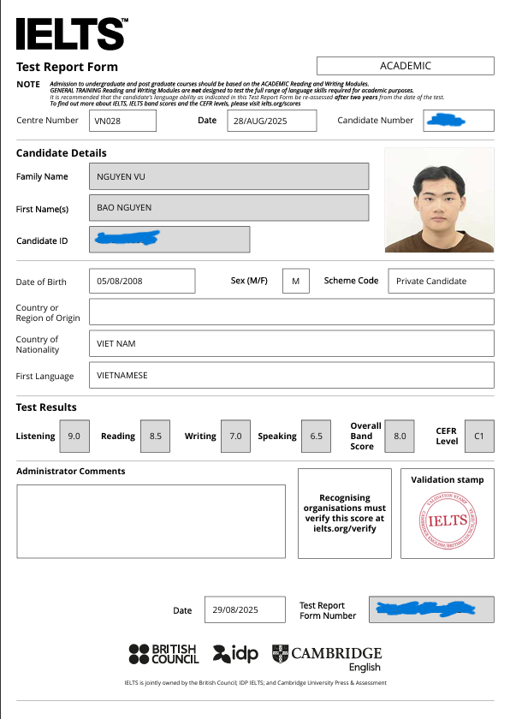Click the British Council logo
Viewport: 510px width, 719px height.
tap(163, 654)
